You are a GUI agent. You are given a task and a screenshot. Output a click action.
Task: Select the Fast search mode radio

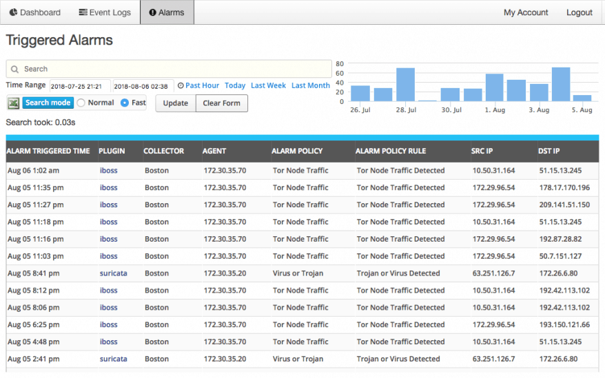[125, 103]
